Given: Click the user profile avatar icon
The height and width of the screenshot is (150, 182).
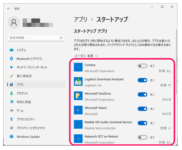Looking at the screenshot, I should 14,23.
